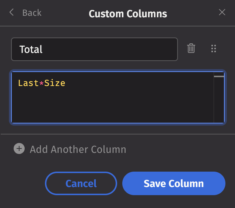
Task: Click the Last token in the formula
Action: (x=28, y=83)
